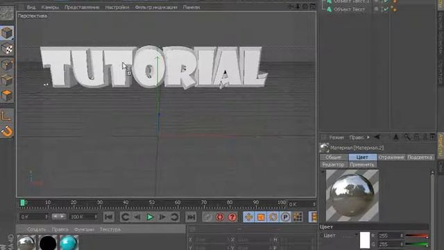The height and width of the screenshot is (250, 444).
Task: Click the white color swatch next to Цвет
Action: tap(365, 240)
